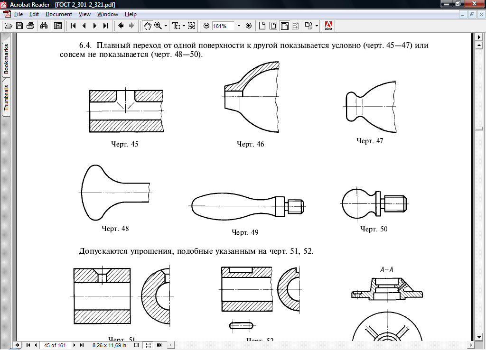Select the Graphics Select tool
Image resolution: width=486 pixels, height=350 pixels.
pyautogui.click(x=191, y=26)
